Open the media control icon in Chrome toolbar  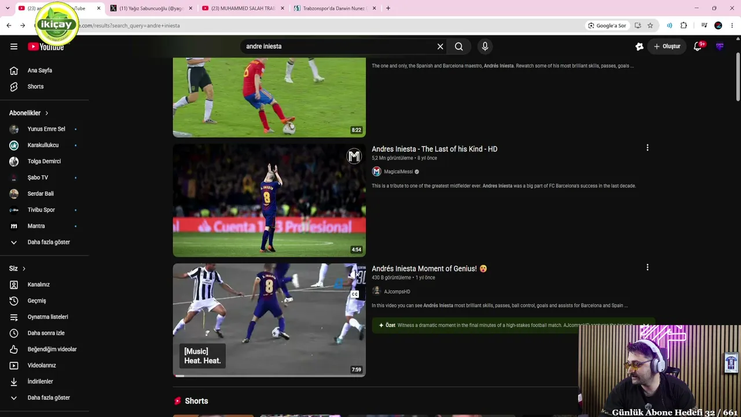pyautogui.click(x=704, y=25)
